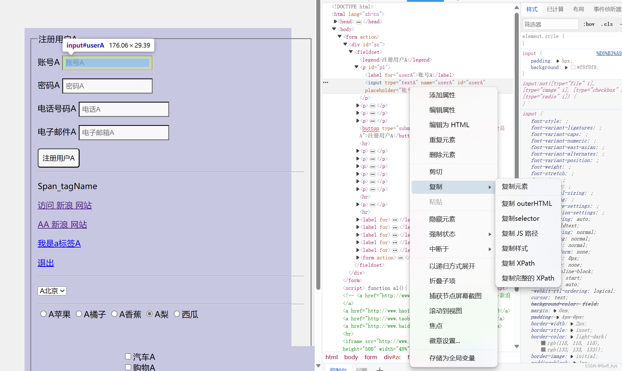Collapse the fieldset node arrow
This screenshot has width=622, height=371.
pyautogui.click(x=351, y=52)
